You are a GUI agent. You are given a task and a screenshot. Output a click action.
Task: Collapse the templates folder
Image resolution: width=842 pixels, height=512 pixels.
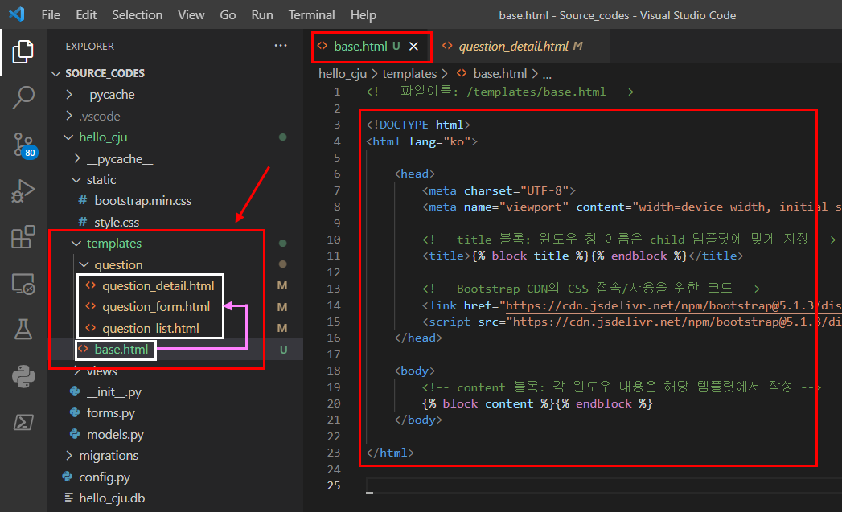tap(76, 243)
